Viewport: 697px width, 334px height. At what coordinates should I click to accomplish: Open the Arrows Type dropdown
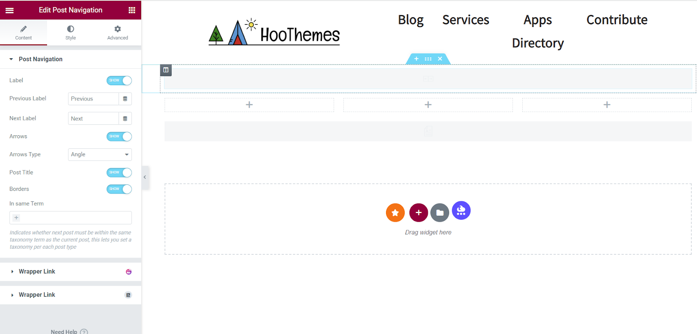pos(100,154)
